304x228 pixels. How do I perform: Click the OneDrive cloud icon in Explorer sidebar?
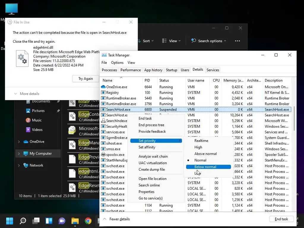pyautogui.click(x=26, y=142)
